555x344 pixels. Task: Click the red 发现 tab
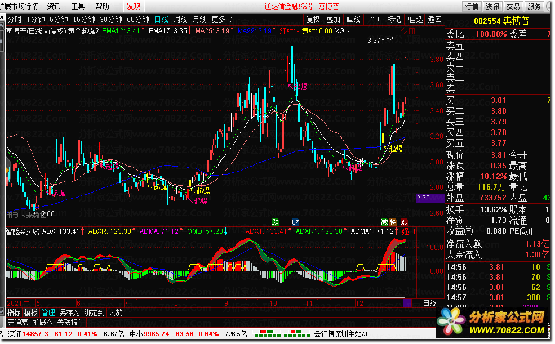tap(134, 6)
